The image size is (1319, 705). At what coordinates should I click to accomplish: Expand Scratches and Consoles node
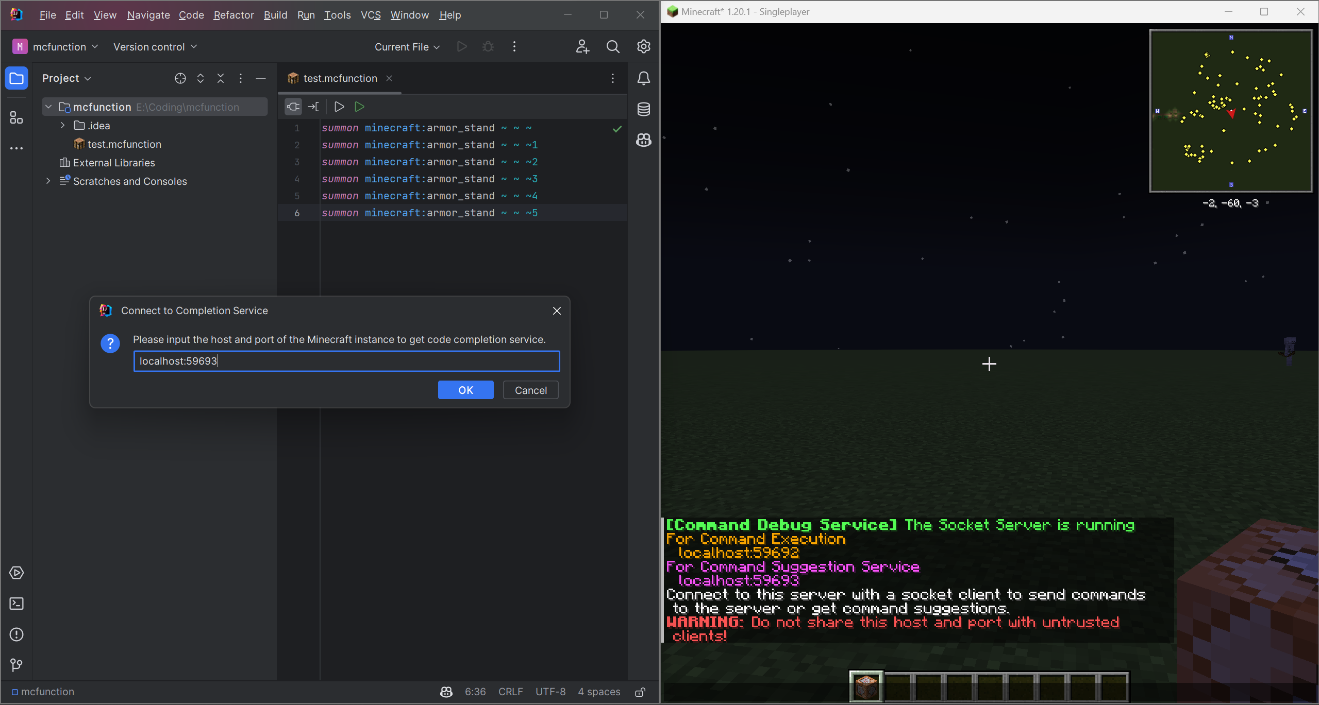(48, 181)
